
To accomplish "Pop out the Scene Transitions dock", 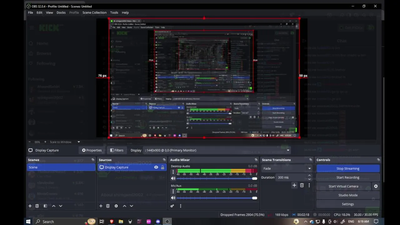I will (310, 160).
